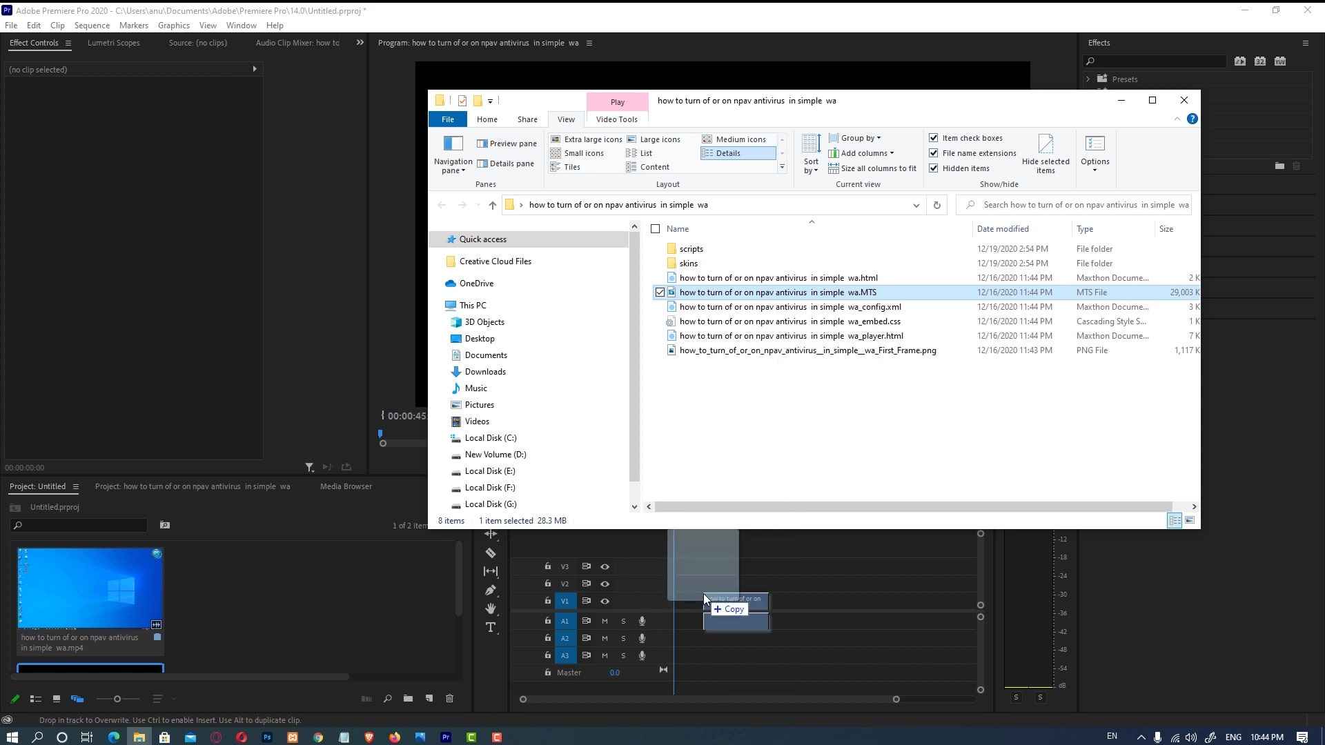
Task: Switch Project panel to icon view
Action: [57, 699]
